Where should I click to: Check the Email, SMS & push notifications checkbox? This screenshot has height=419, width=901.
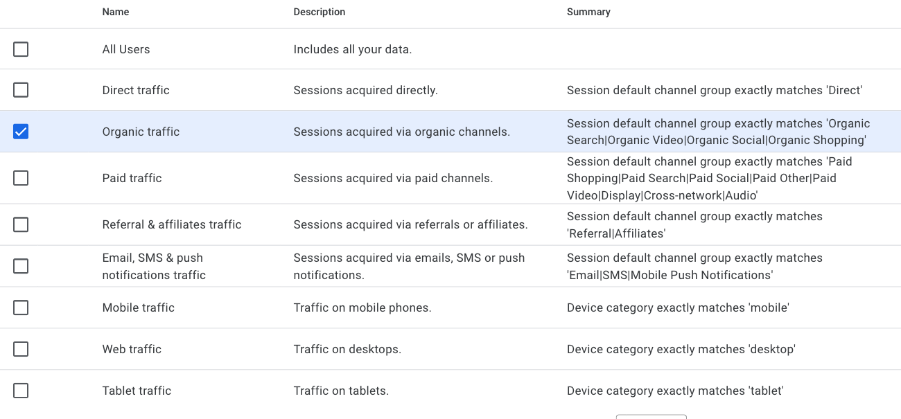(21, 266)
